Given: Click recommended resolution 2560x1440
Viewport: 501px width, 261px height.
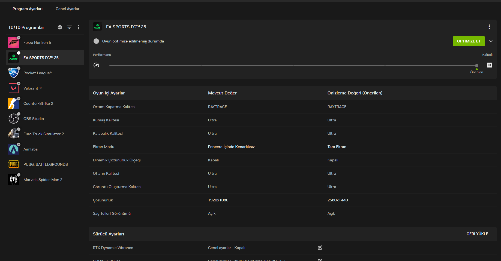Looking at the screenshot, I should [338, 200].
